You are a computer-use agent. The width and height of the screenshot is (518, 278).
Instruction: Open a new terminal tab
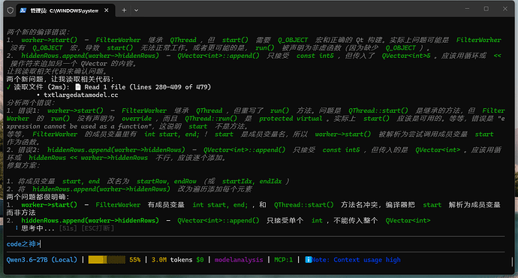click(x=124, y=11)
